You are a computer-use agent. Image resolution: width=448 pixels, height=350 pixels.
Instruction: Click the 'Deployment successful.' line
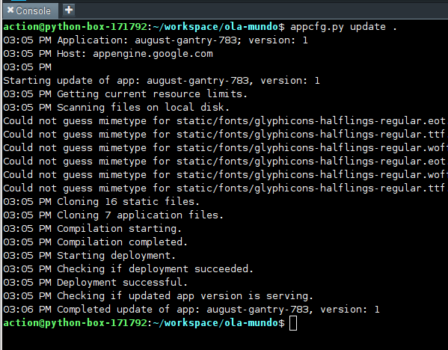(96, 282)
